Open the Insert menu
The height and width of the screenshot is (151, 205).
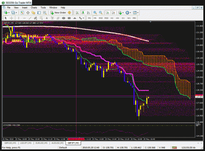25,8
